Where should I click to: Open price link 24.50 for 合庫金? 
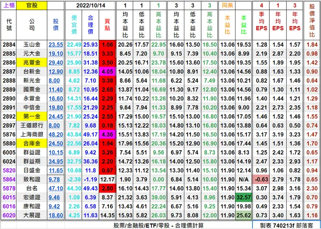click(x=56, y=143)
